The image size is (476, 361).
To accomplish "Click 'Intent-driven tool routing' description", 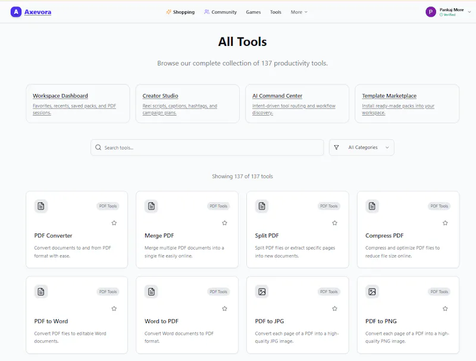I will [x=294, y=109].
